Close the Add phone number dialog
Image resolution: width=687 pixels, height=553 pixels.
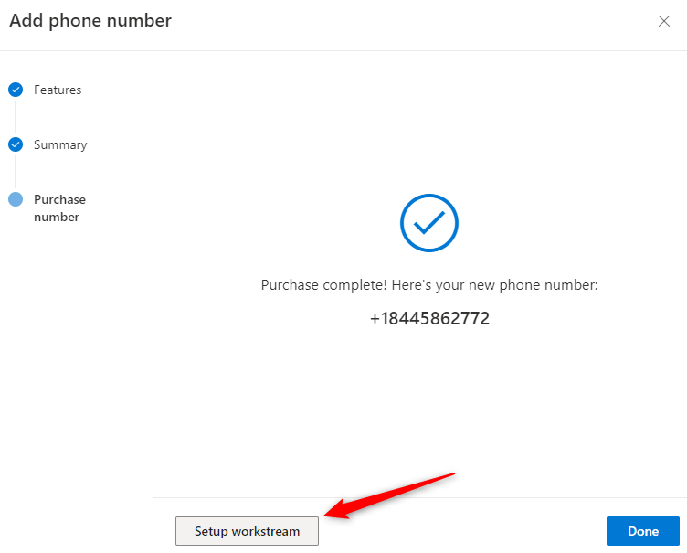(x=664, y=21)
